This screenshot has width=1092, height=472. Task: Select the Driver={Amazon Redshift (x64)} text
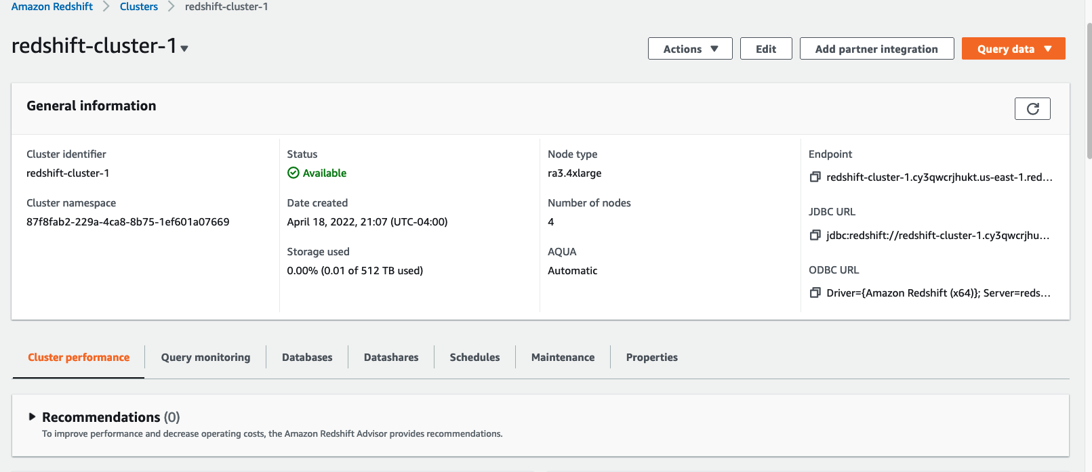(939, 293)
